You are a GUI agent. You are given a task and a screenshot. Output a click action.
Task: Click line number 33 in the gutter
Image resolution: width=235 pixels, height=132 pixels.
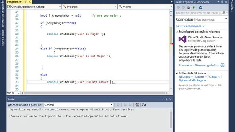(17, 82)
